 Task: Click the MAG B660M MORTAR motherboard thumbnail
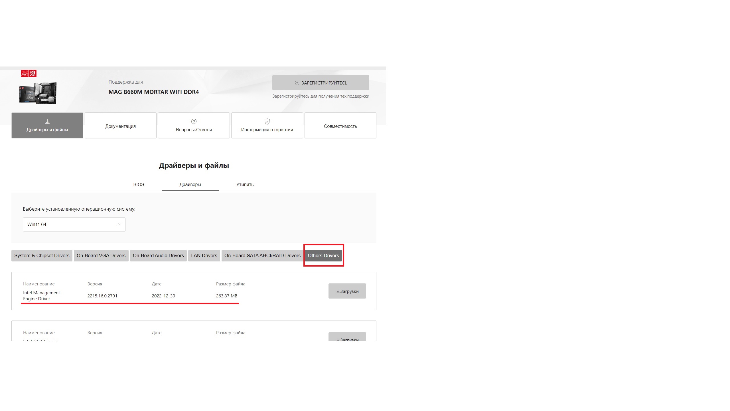click(38, 93)
